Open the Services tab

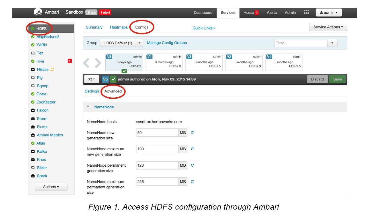point(228,13)
